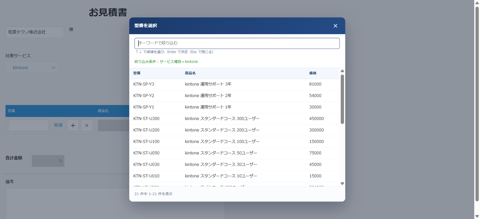The height and width of the screenshot is (219, 480).
Task: Click kintone スタンダードコース 50ユーザー
Action: click(221, 153)
